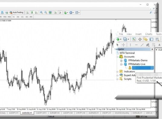
Task: Toggle the chart shift icon
Action: pyautogui.click(x=60, y=13)
